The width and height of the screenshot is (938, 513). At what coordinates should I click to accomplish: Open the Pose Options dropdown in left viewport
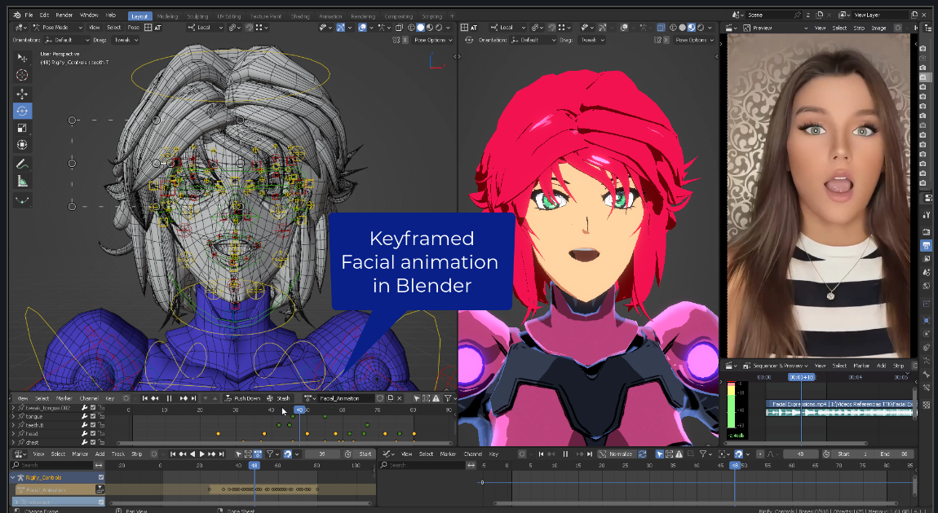click(433, 40)
